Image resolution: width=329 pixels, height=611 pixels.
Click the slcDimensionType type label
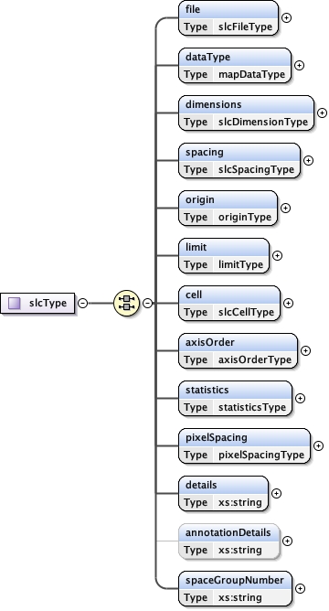[263, 122]
